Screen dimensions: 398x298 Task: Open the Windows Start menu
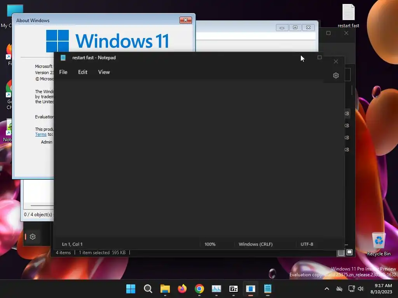click(x=131, y=289)
